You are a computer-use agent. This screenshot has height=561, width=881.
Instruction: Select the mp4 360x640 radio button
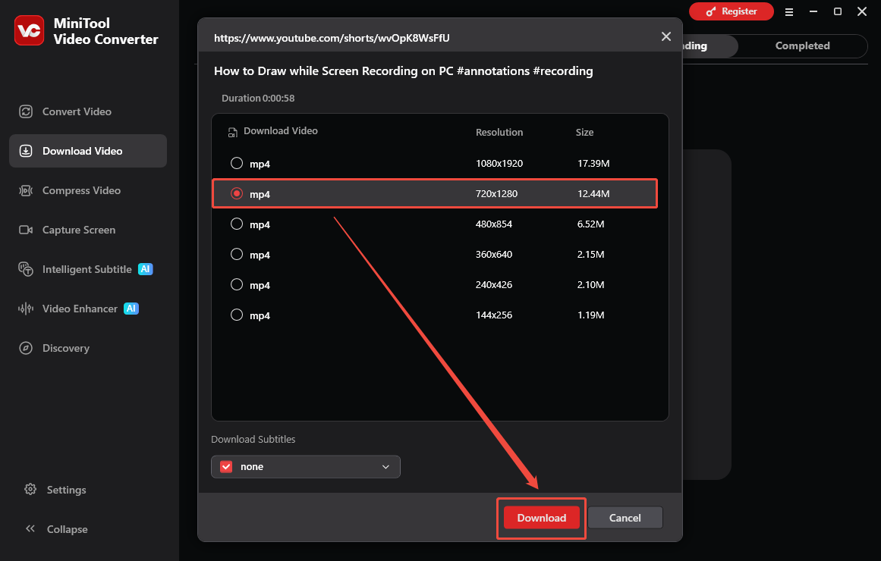click(x=237, y=255)
